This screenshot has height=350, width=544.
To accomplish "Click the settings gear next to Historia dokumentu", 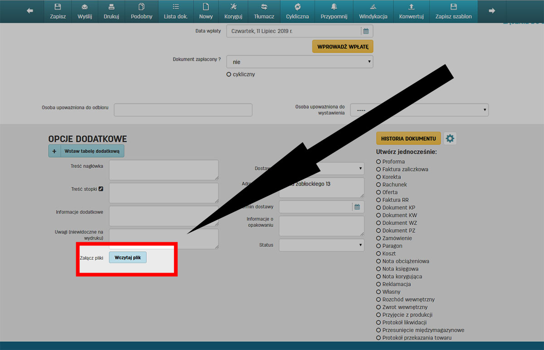I will click(450, 139).
